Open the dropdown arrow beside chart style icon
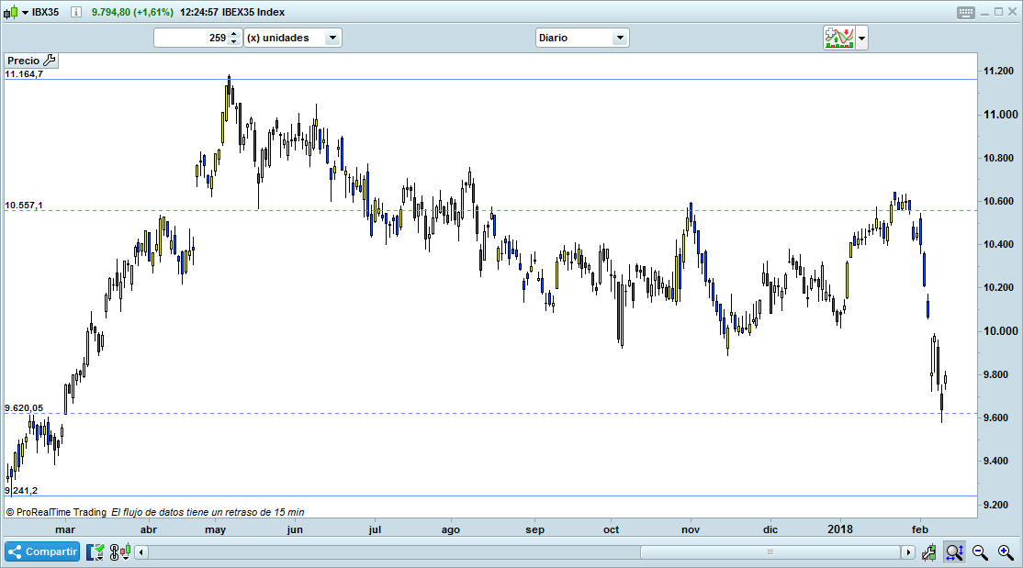This screenshot has width=1023, height=568. pyautogui.click(x=862, y=38)
